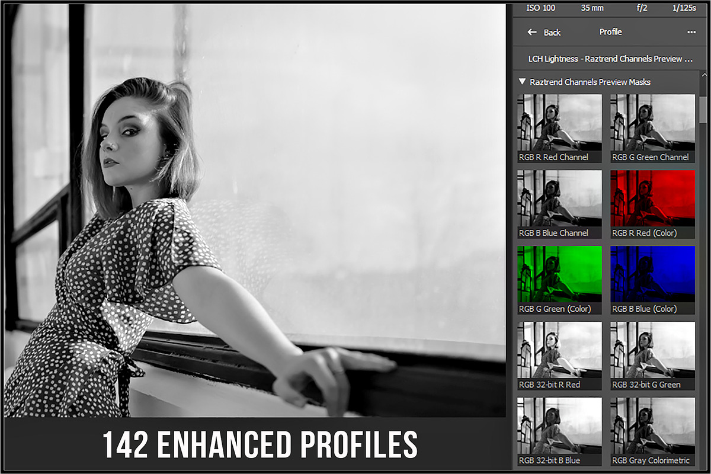Collapse Raztrend Channels Preview Masks group
This screenshot has width=711, height=474.
point(522,82)
